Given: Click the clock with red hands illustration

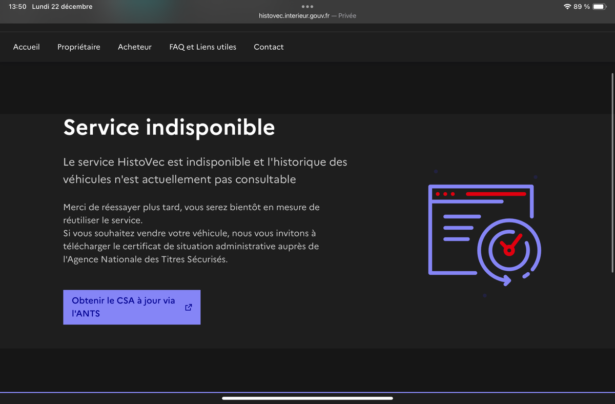Looking at the screenshot, I should pyautogui.click(x=508, y=249).
